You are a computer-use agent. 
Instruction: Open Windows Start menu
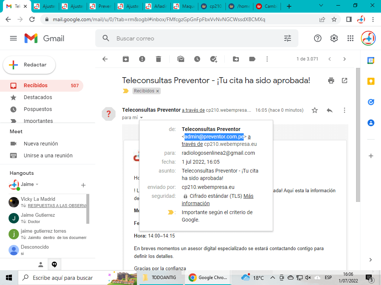point(9,278)
